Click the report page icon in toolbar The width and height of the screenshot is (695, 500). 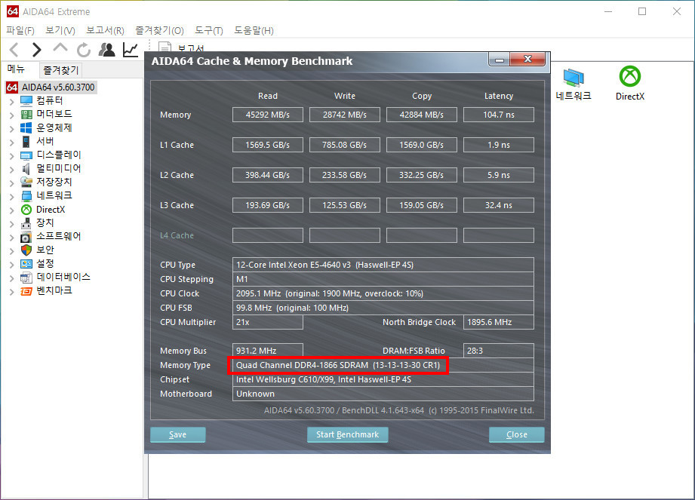pos(165,47)
